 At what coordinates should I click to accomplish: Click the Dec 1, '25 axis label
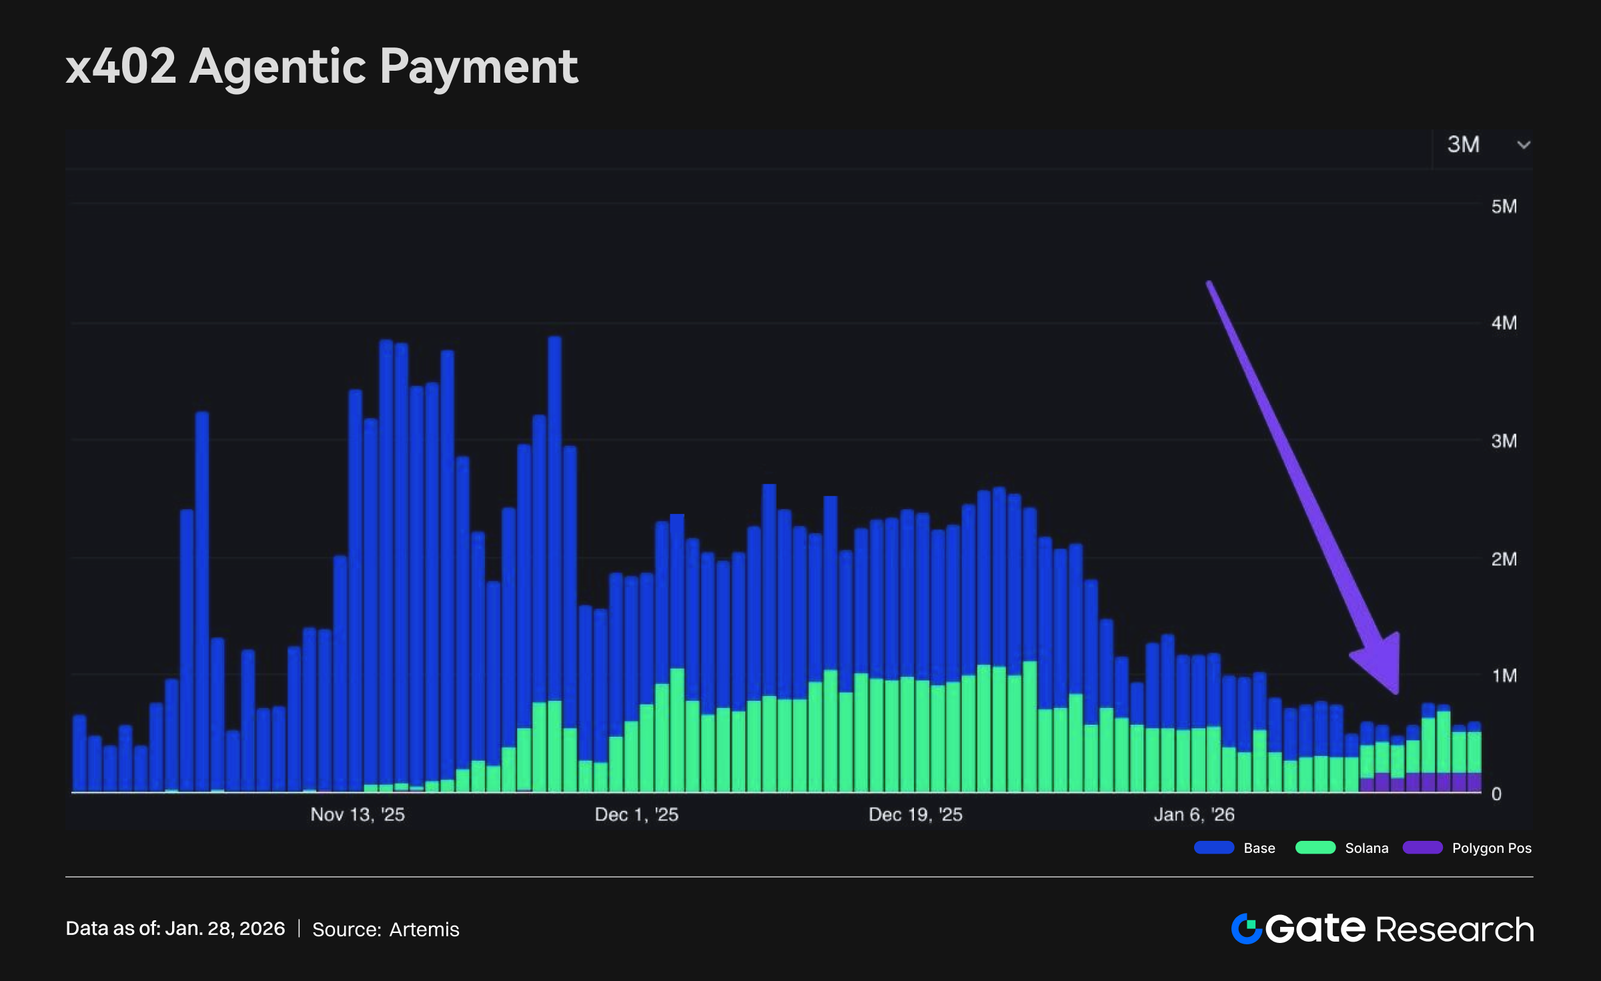click(636, 815)
